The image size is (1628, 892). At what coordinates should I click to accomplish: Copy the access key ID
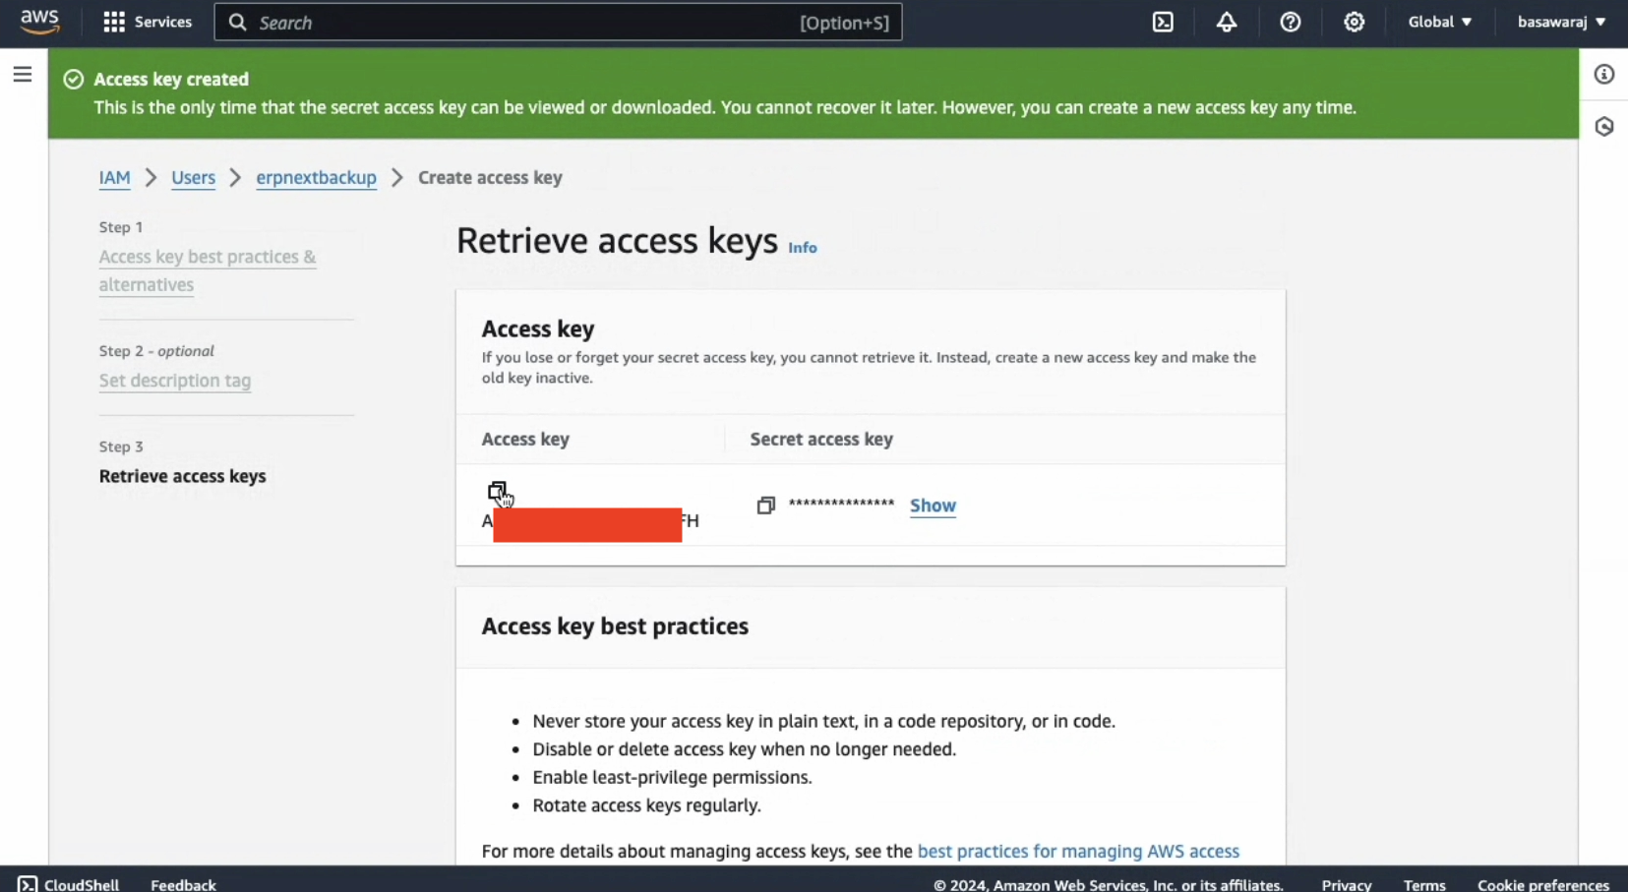497,491
